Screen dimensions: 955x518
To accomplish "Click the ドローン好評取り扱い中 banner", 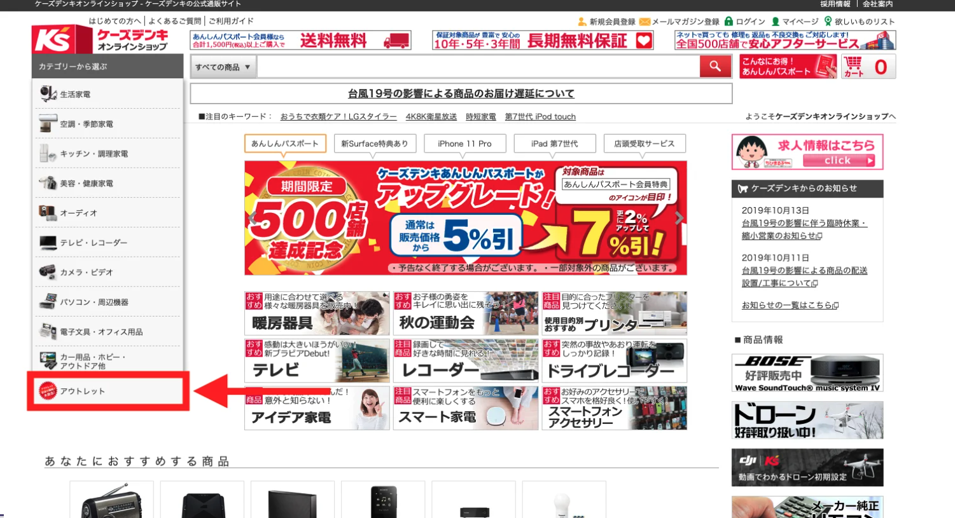I will click(x=807, y=420).
